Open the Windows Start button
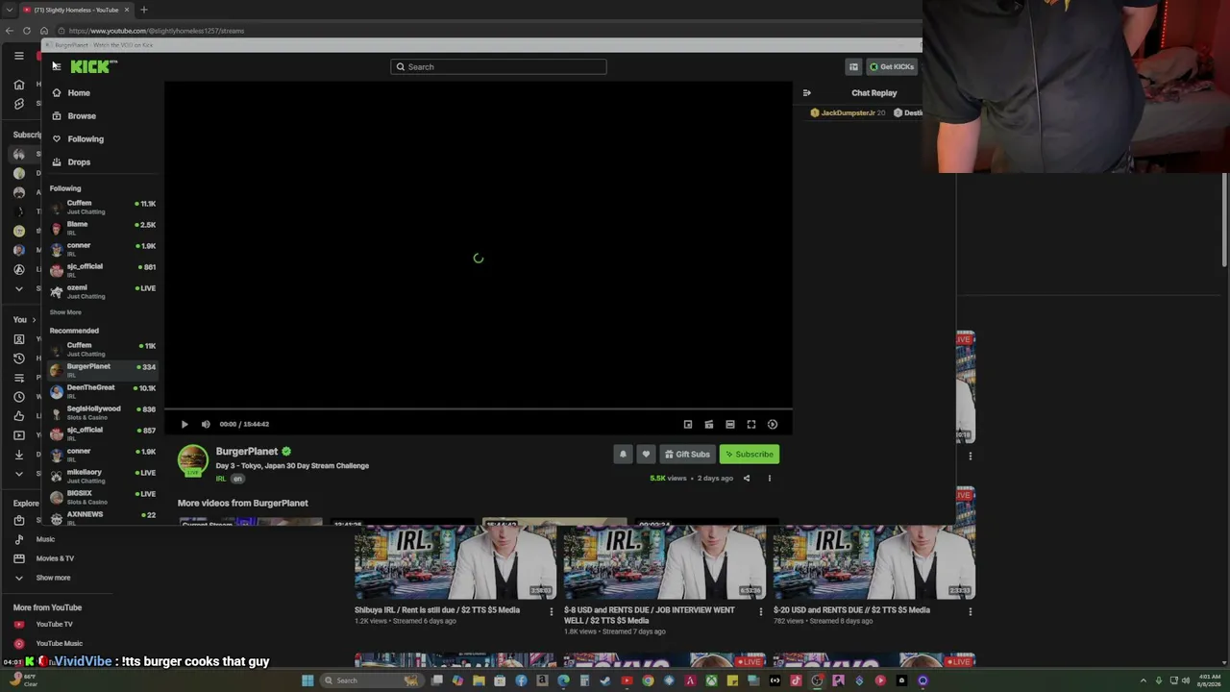Image resolution: width=1230 pixels, height=692 pixels. [x=307, y=680]
